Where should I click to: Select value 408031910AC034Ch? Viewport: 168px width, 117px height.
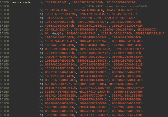(59, 26)
